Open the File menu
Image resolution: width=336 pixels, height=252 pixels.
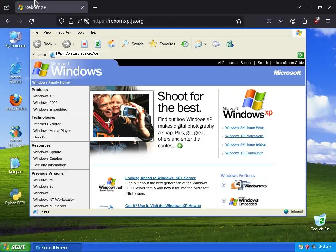pyautogui.click(x=35, y=32)
